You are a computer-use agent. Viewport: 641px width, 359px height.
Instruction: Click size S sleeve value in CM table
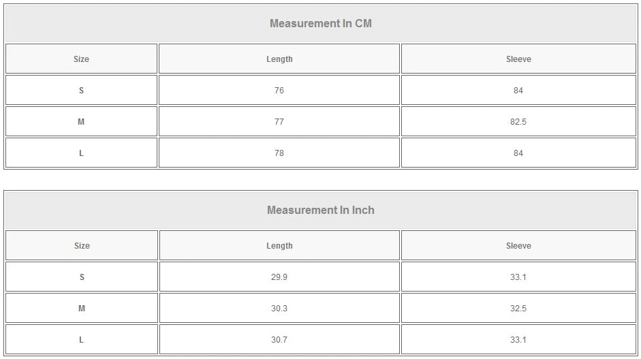[x=518, y=91]
